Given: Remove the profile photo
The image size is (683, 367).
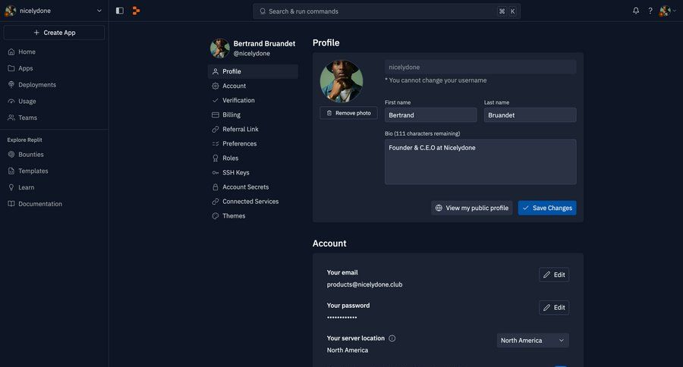Looking at the screenshot, I should click(x=348, y=113).
